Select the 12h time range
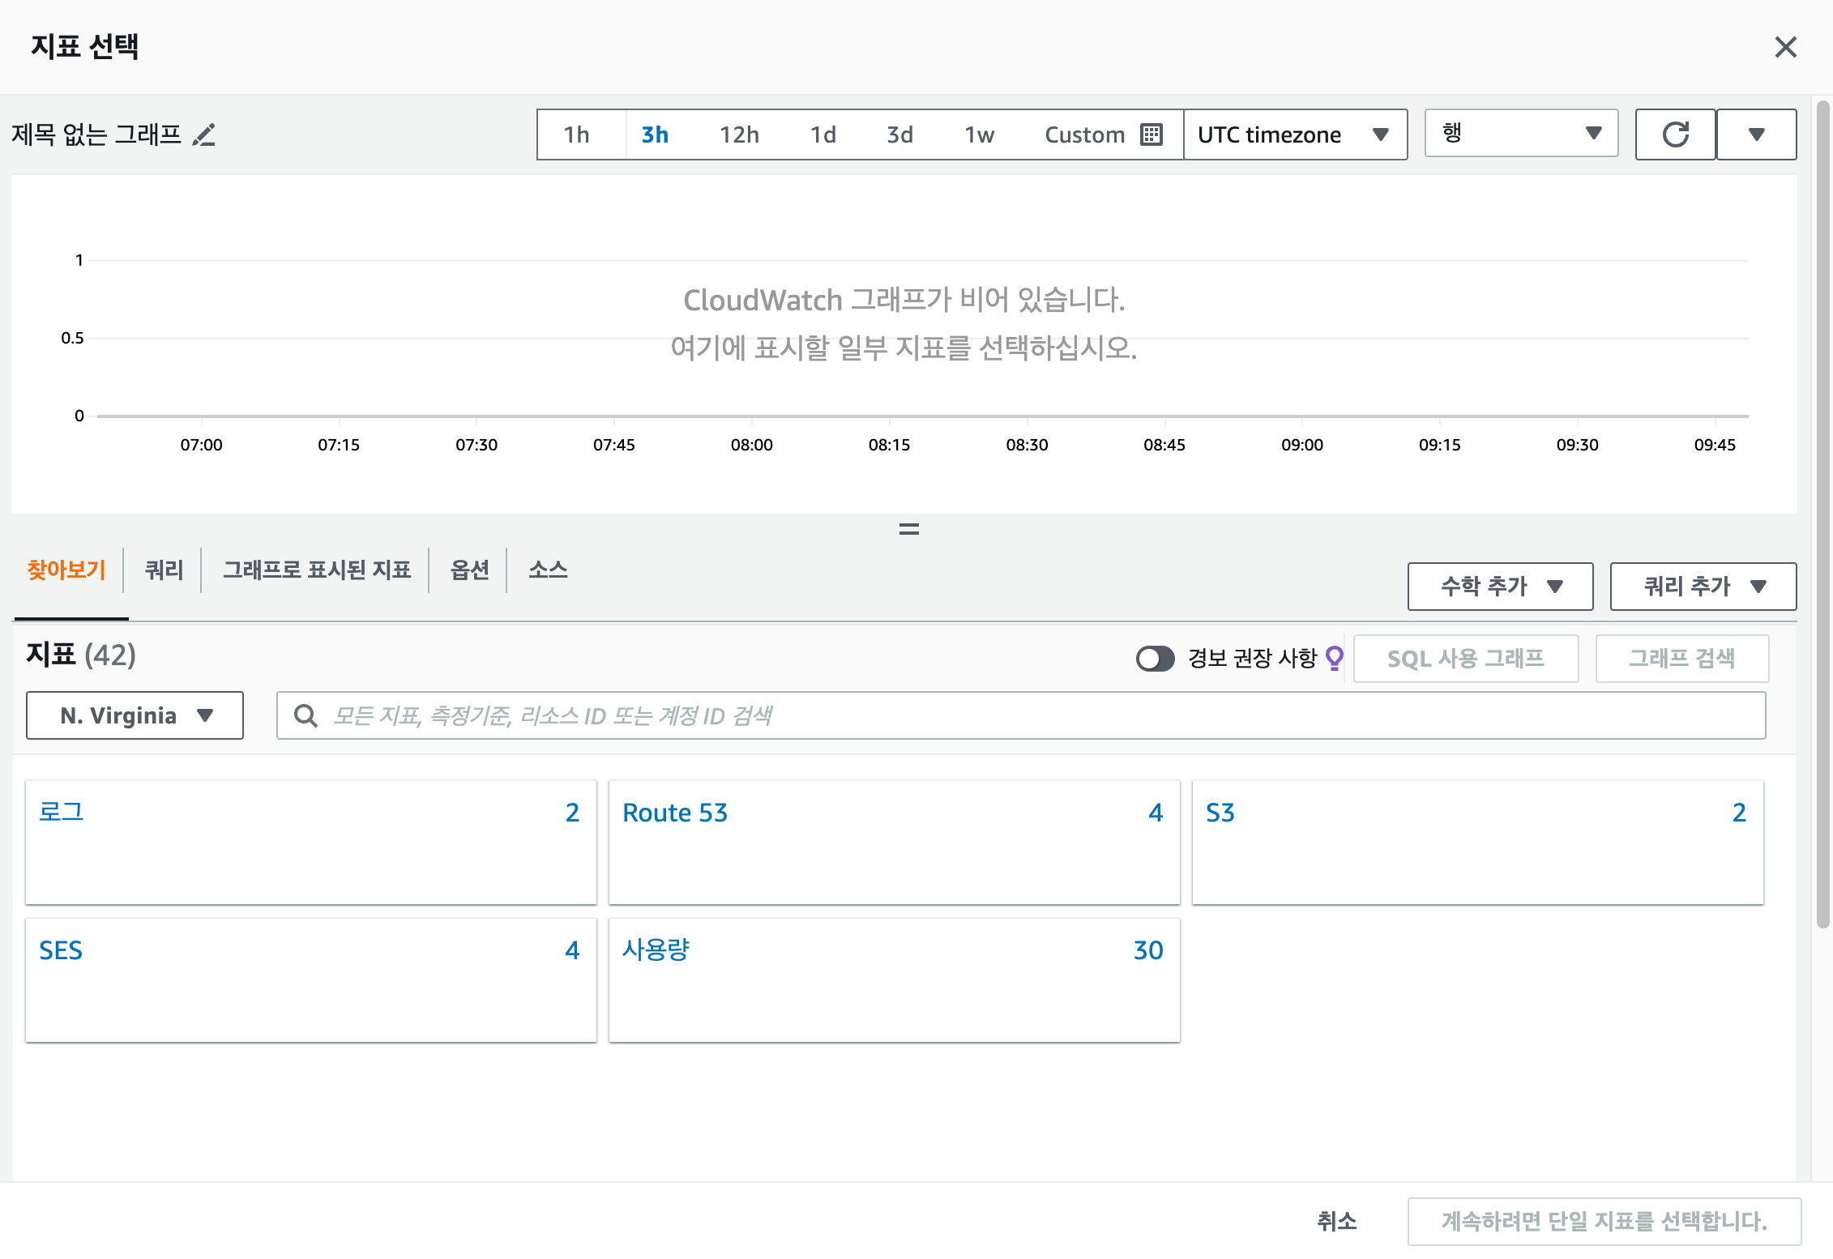 click(739, 134)
